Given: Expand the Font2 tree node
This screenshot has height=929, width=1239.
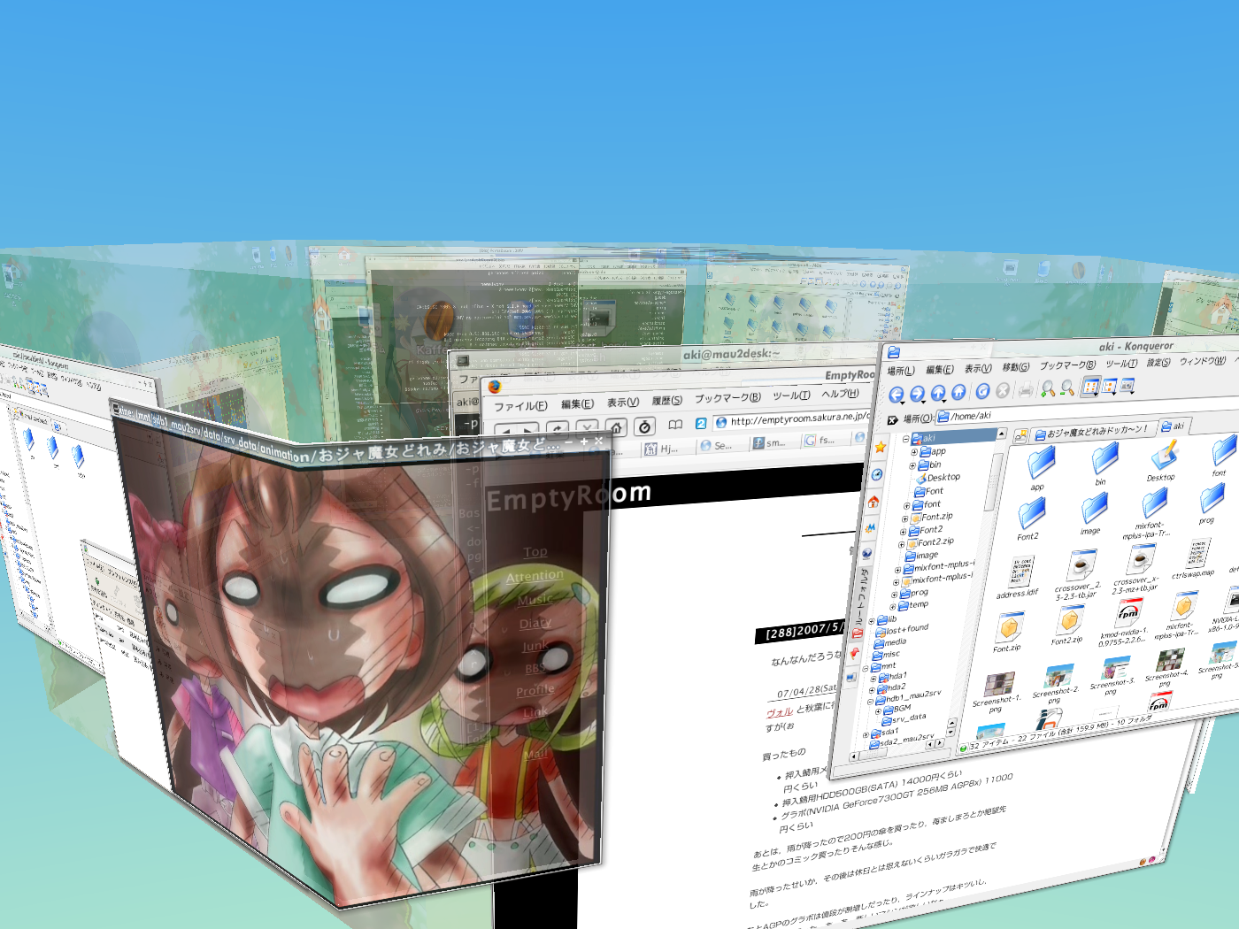Looking at the screenshot, I should coord(903,533).
